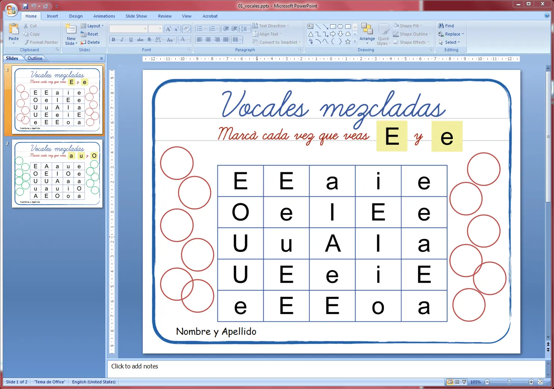Viewport: 554px width, 389px height.
Task: Toggle Italic formatting
Action: [122, 39]
